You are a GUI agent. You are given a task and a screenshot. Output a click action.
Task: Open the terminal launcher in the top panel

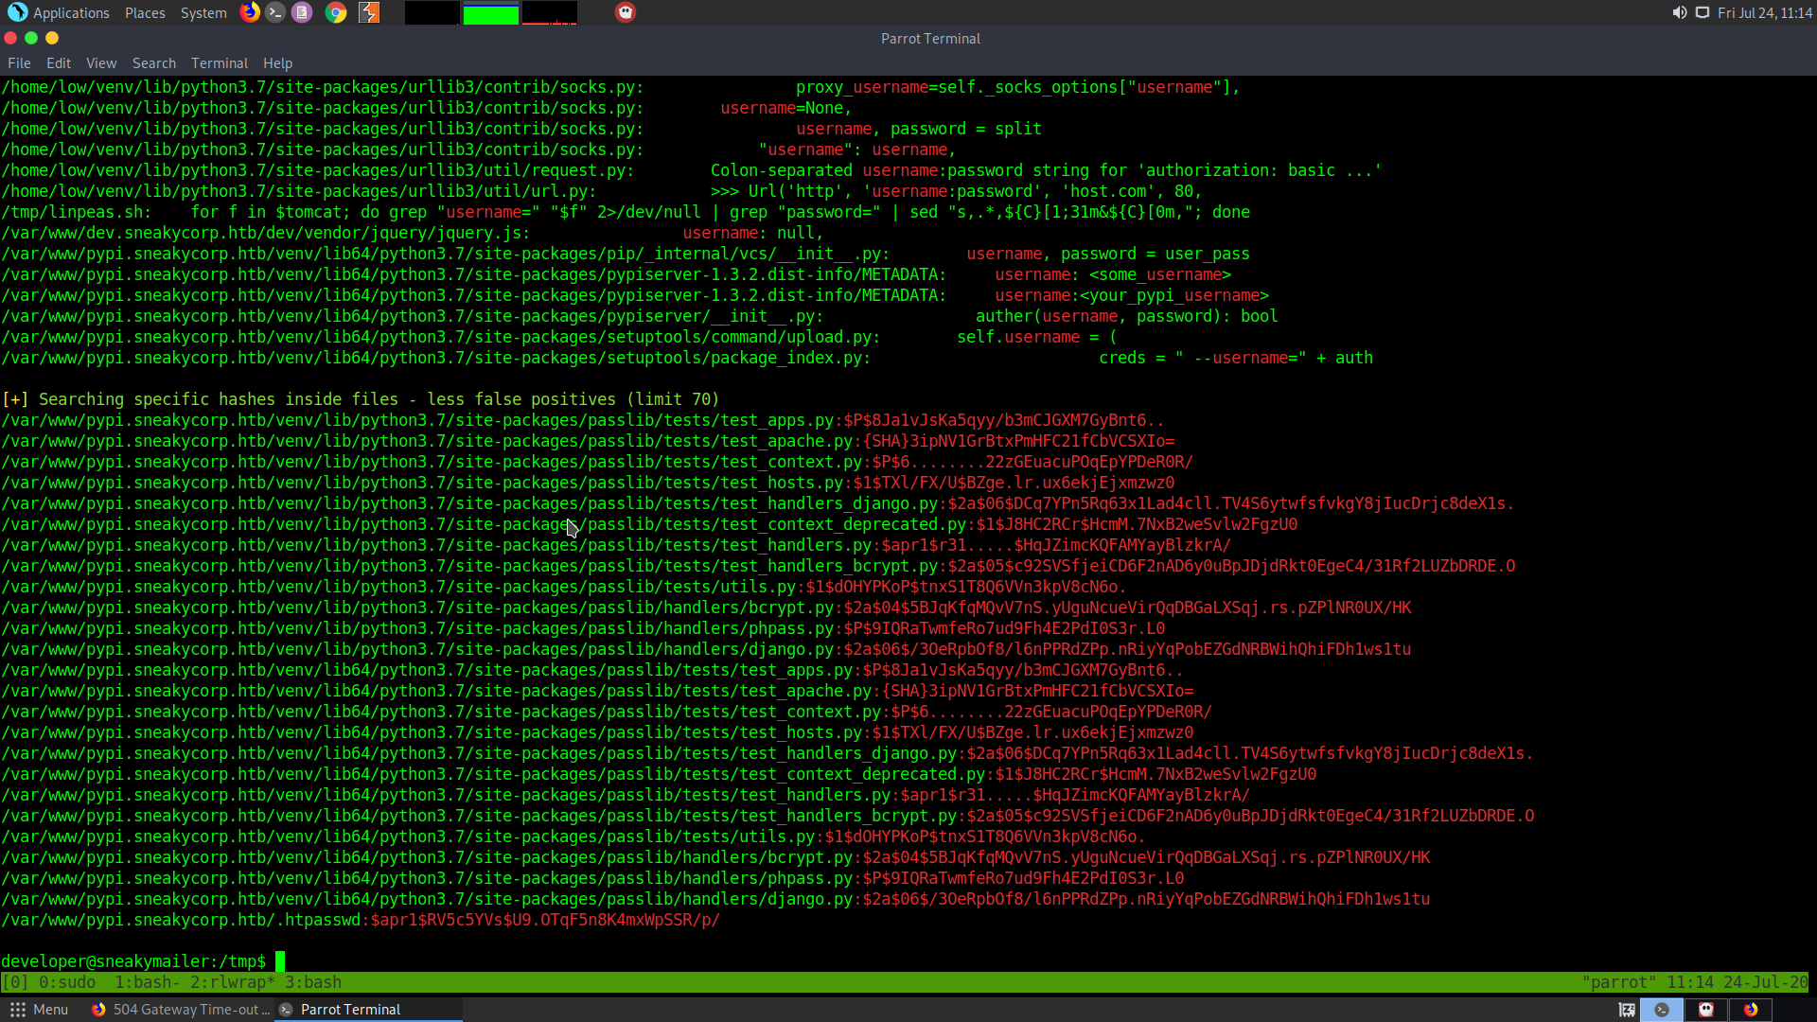tap(275, 12)
